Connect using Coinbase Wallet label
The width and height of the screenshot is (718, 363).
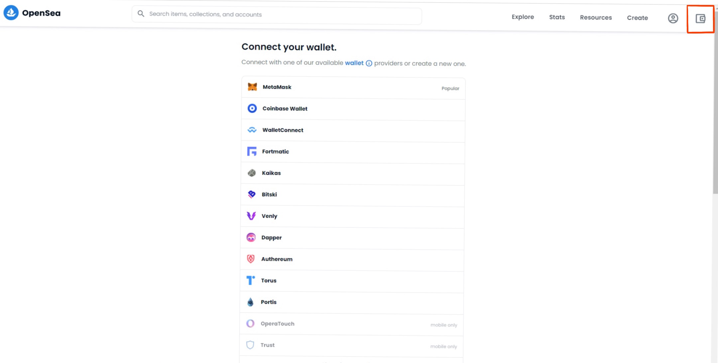click(x=285, y=109)
